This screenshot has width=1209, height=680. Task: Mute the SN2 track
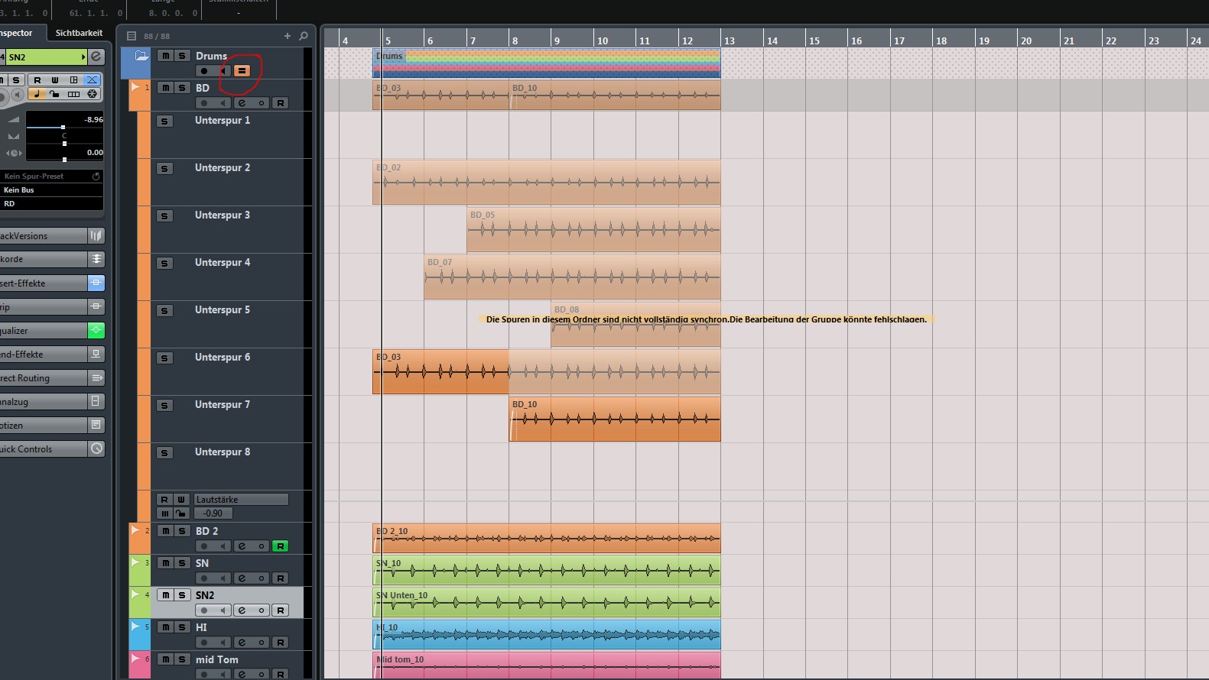tap(165, 595)
